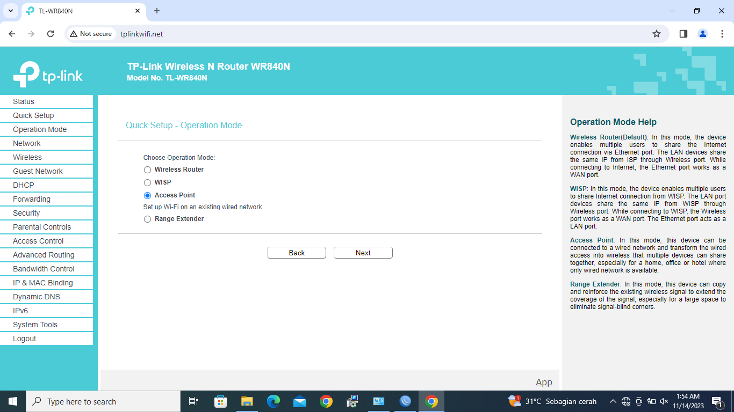This screenshot has height=412, width=734.
Task: Open Mail app from taskbar
Action: pyautogui.click(x=300, y=401)
